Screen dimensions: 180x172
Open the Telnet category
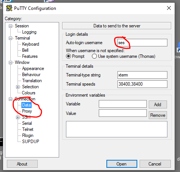(27, 129)
